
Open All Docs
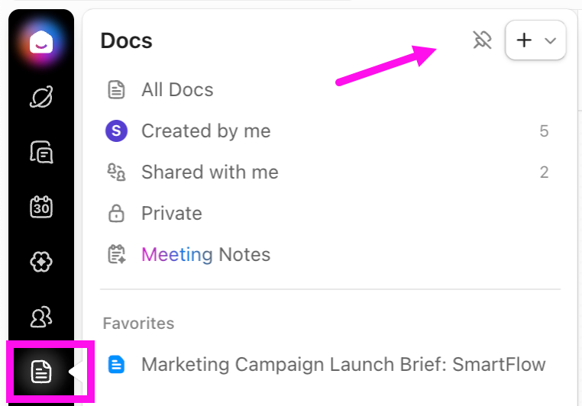click(177, 90)
